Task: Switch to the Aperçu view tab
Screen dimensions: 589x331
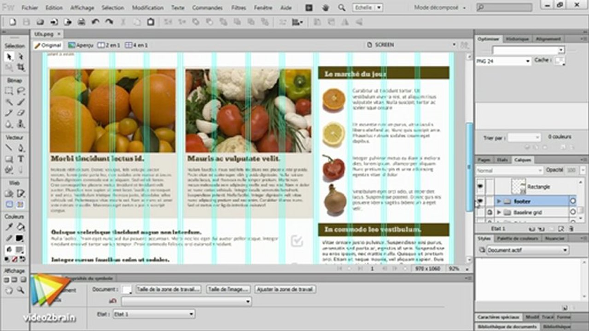Action: tap(81, 45)
